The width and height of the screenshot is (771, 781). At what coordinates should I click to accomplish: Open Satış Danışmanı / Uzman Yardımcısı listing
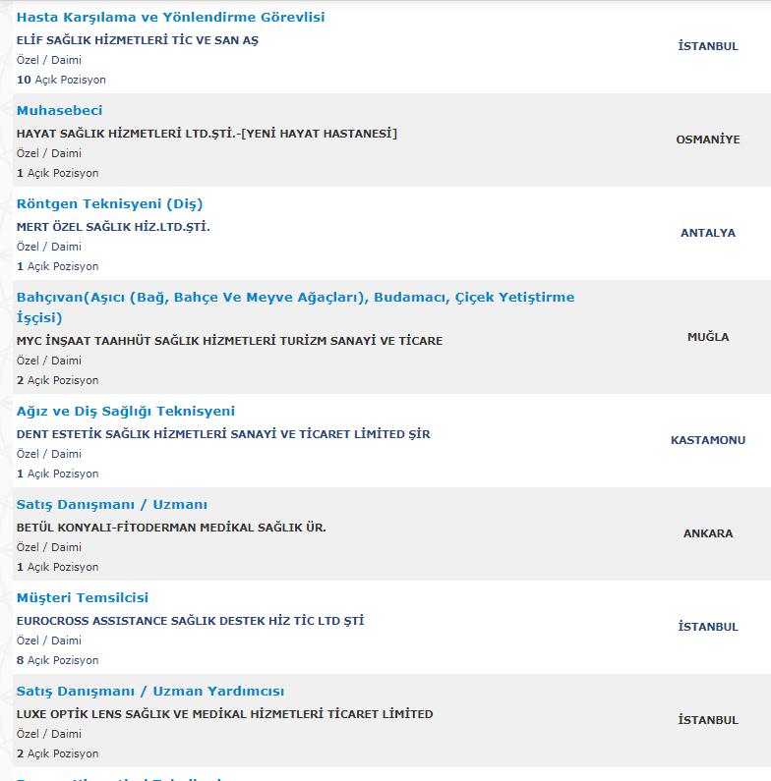[x=150, y=692]
